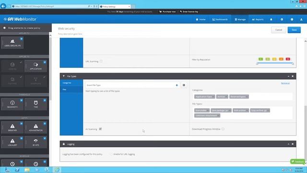307x173 pixels.
Task: Click yellow reputation level 3 swatch
Action: 274,59
